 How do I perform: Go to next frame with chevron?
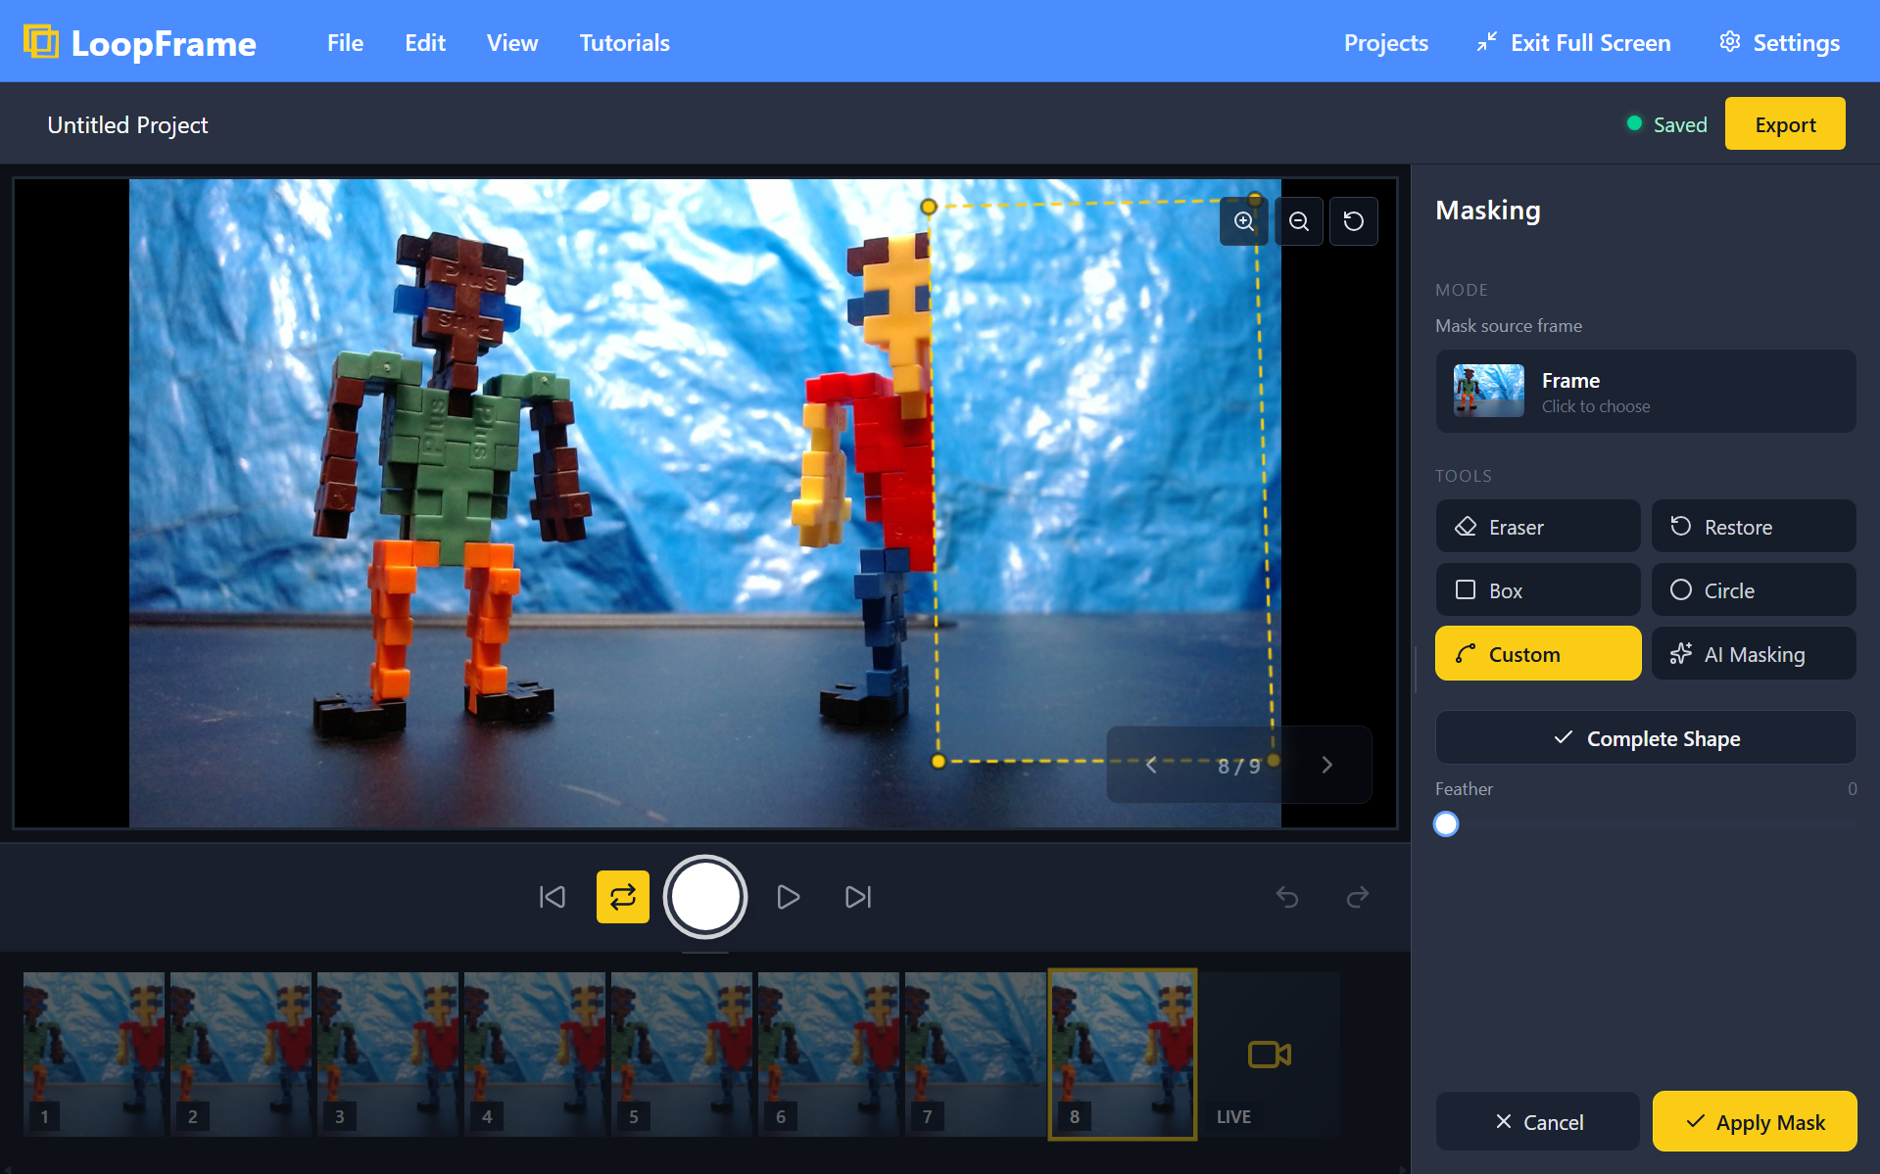point(1327,765)
